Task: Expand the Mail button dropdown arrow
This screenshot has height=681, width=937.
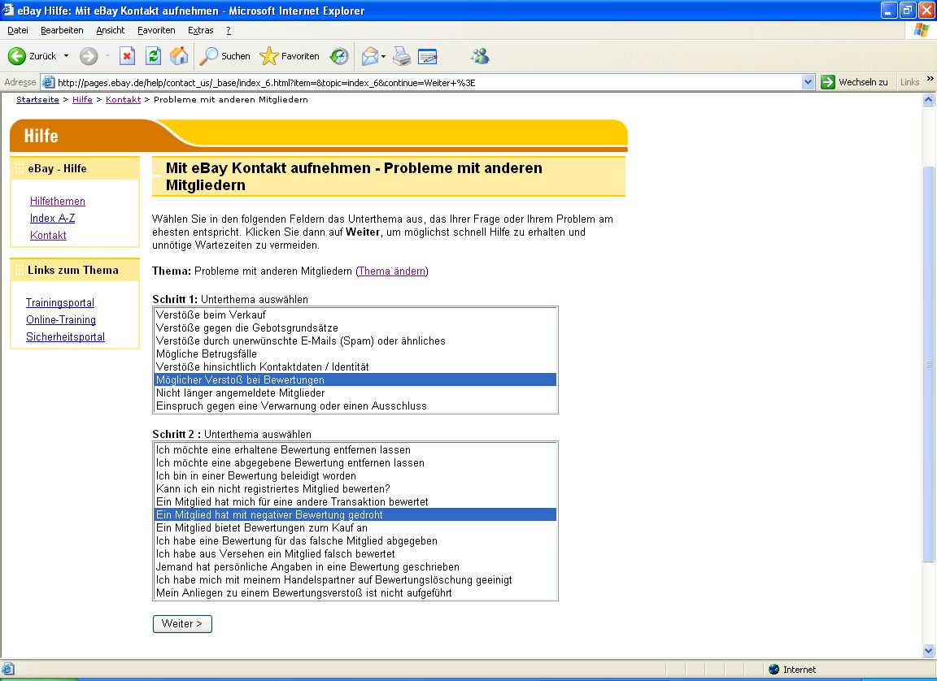Action: [x=384, y=56]
